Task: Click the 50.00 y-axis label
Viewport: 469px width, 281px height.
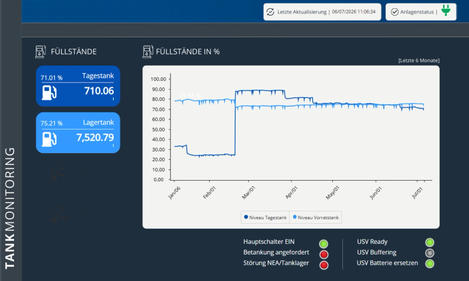Action: (159, 130)
